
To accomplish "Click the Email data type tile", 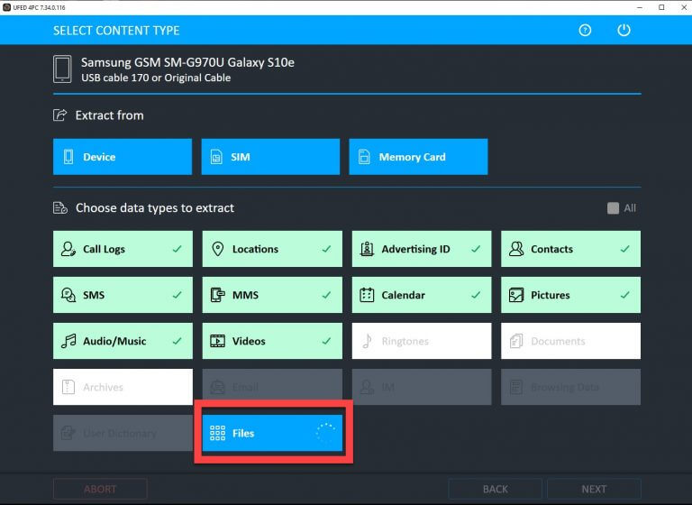I will tap(272, 387).
